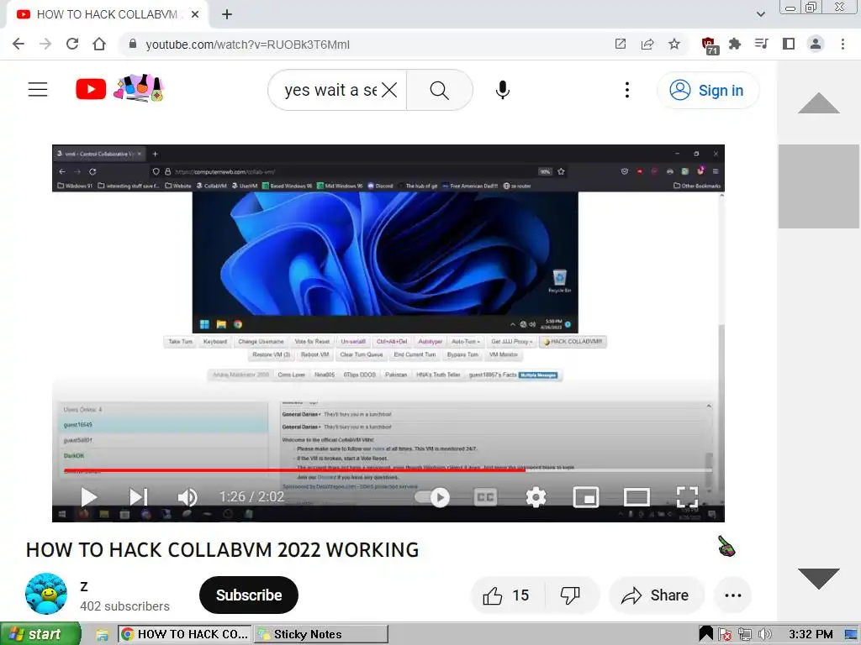
Task: Switch to theater mode
Action: pos(637,497)
